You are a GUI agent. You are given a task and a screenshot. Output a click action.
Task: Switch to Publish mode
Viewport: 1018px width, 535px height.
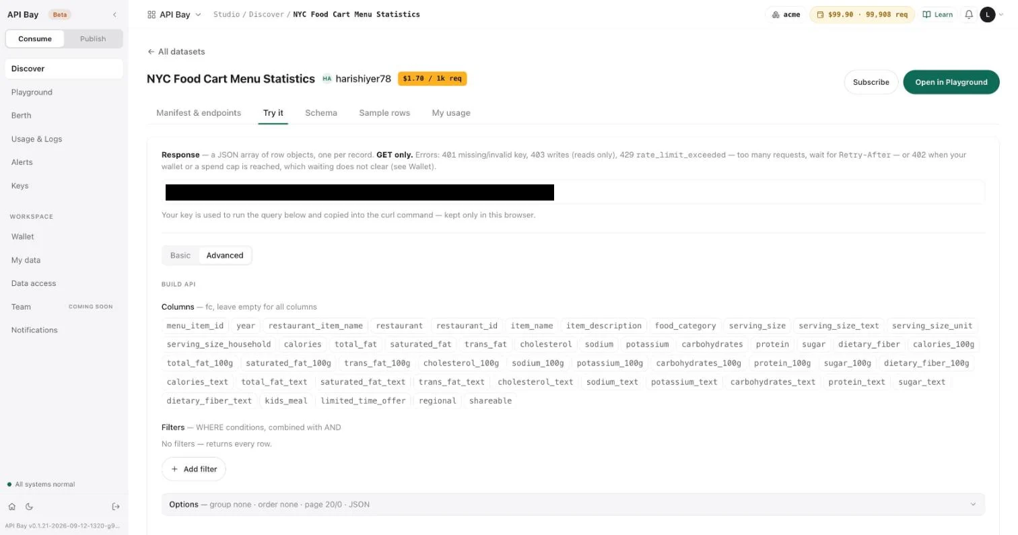(x=93, y=38)
